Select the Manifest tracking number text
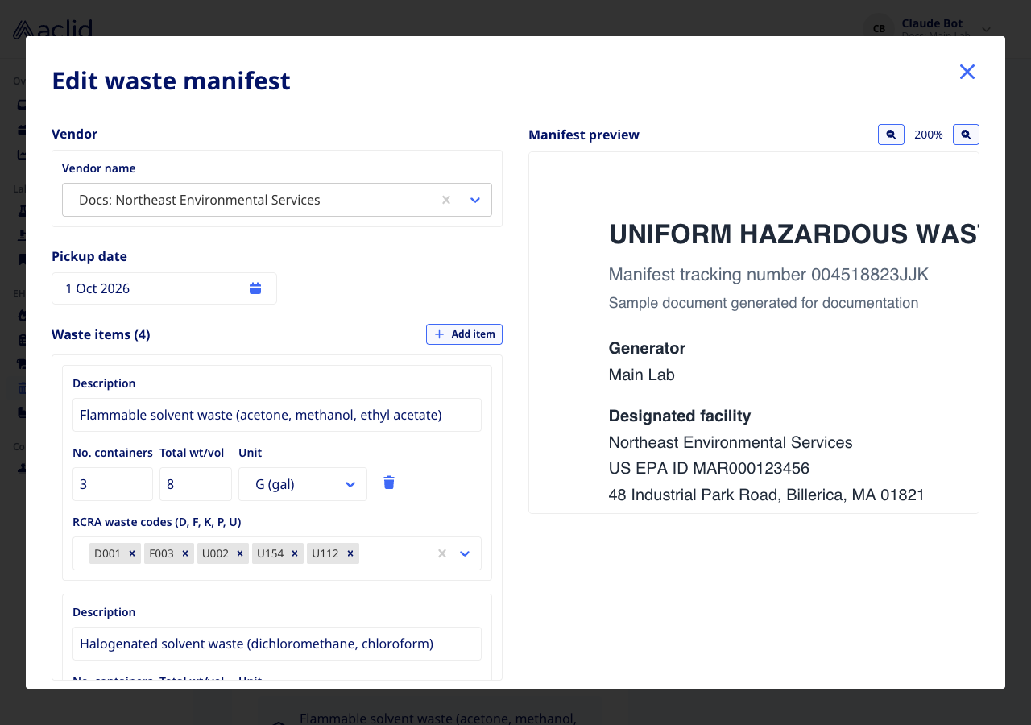The width and height of the screenshot is (1031, 725). coord(768,275)
